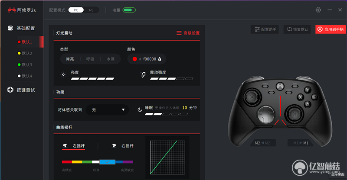Set 亮度 brightness slider to maximum segment
This screenshot has height=180, width=347.
110,79
